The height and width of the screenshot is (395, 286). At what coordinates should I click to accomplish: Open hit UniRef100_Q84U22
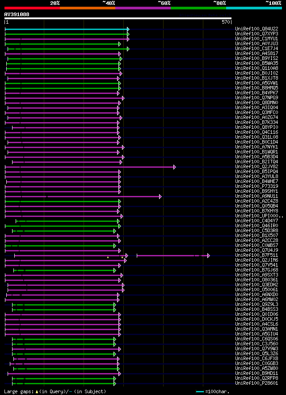coord(257,29)
